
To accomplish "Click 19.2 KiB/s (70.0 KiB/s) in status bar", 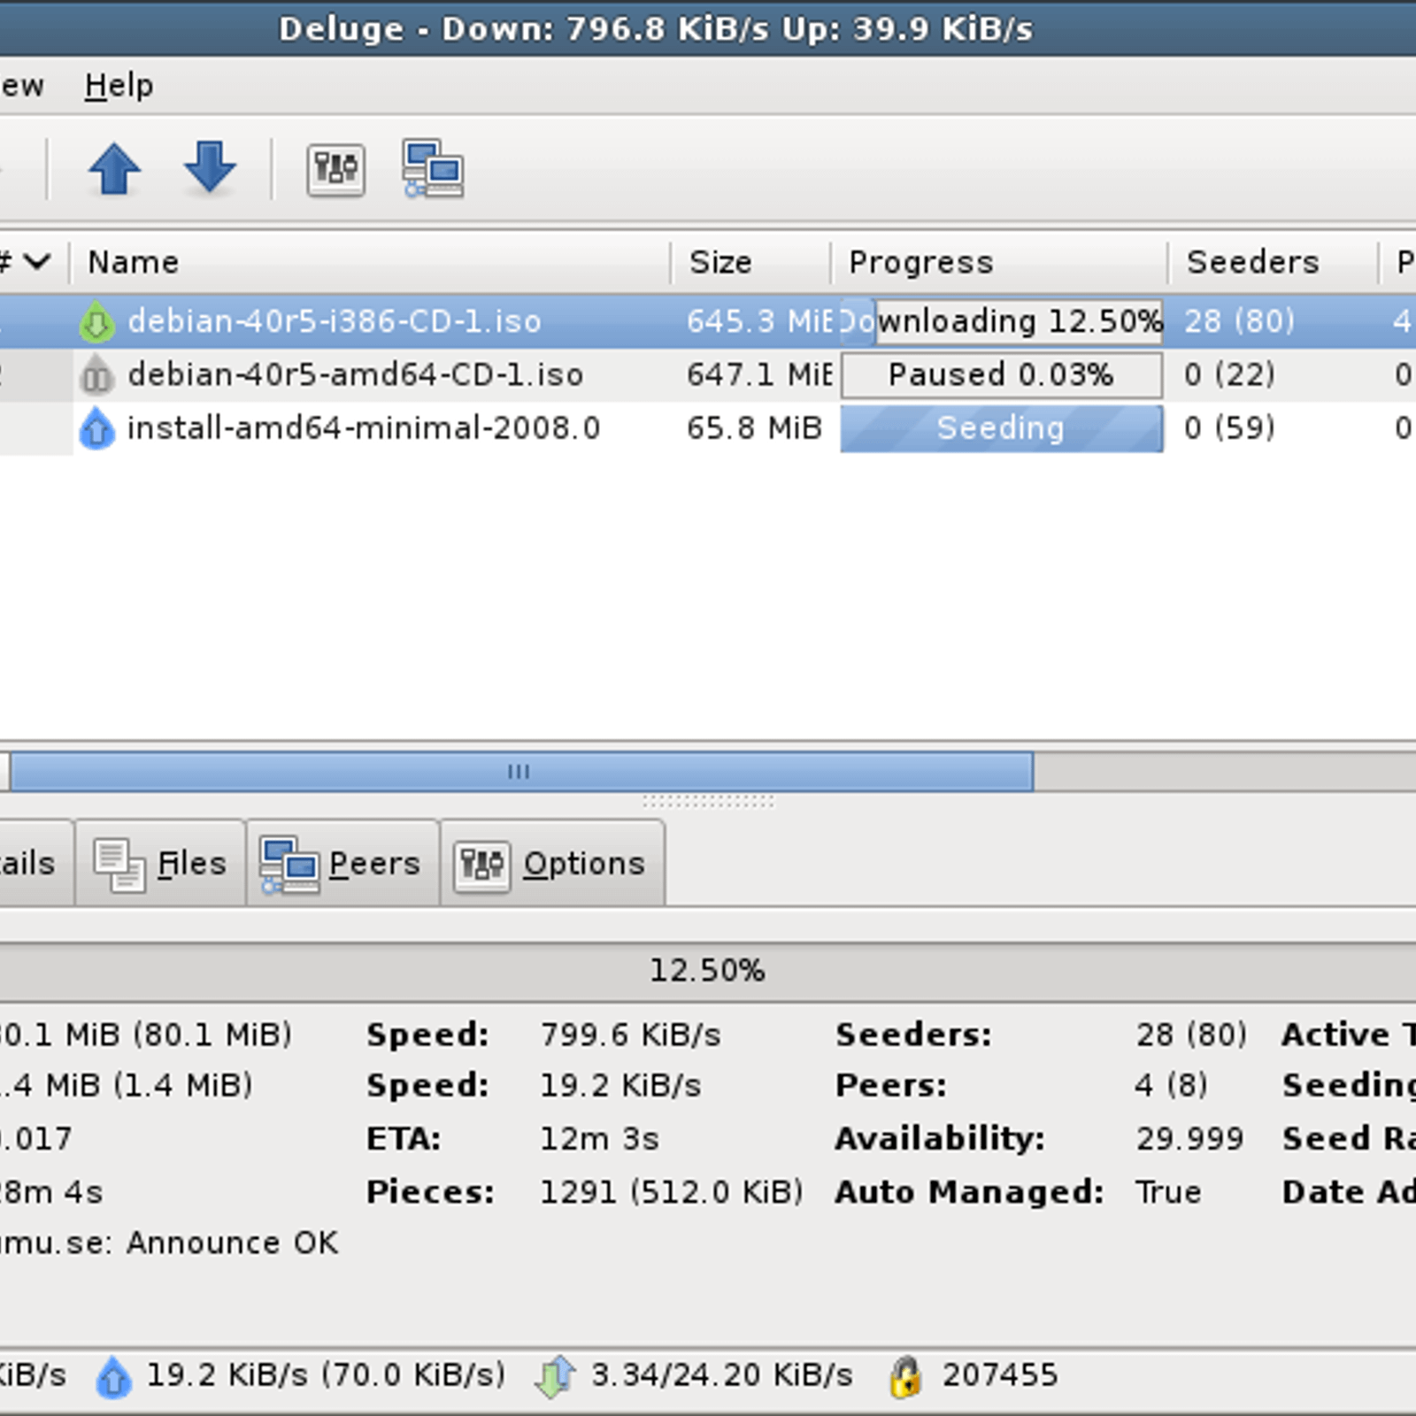I will (x=326, y=1375).
